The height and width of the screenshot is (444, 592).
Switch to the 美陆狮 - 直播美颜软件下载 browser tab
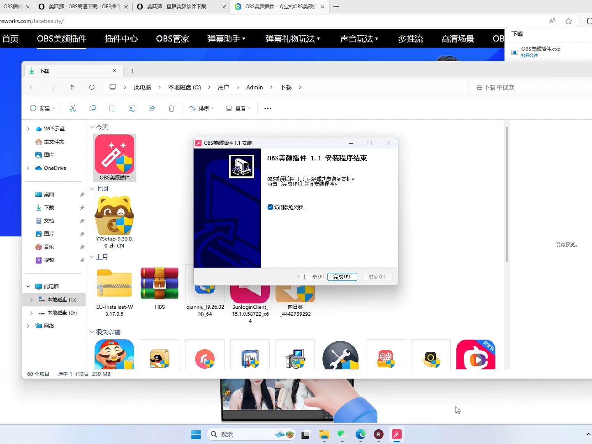(181, 7)
